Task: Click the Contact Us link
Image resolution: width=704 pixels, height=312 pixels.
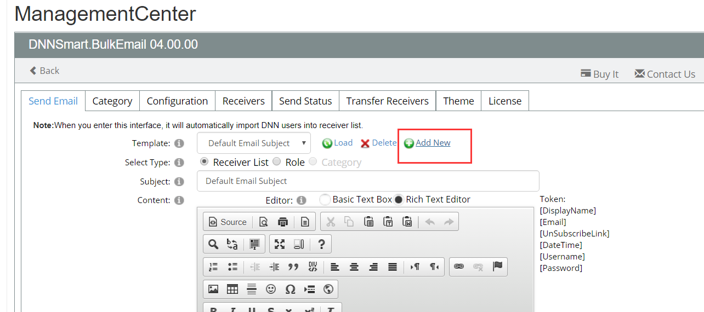Action: 665,74
